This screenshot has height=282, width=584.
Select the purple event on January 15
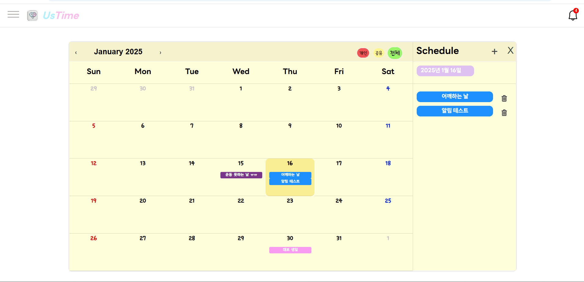[x=241, y=175]
